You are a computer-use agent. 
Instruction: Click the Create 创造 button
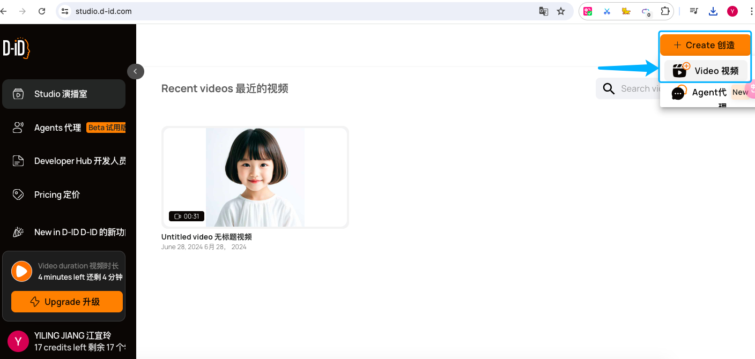pos(705,45)
